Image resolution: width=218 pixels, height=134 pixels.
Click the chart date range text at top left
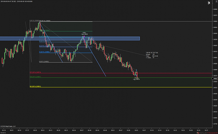tap(16, 1)
